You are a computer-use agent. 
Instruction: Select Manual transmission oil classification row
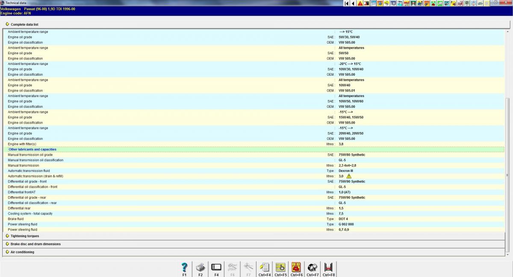[254, 160]
